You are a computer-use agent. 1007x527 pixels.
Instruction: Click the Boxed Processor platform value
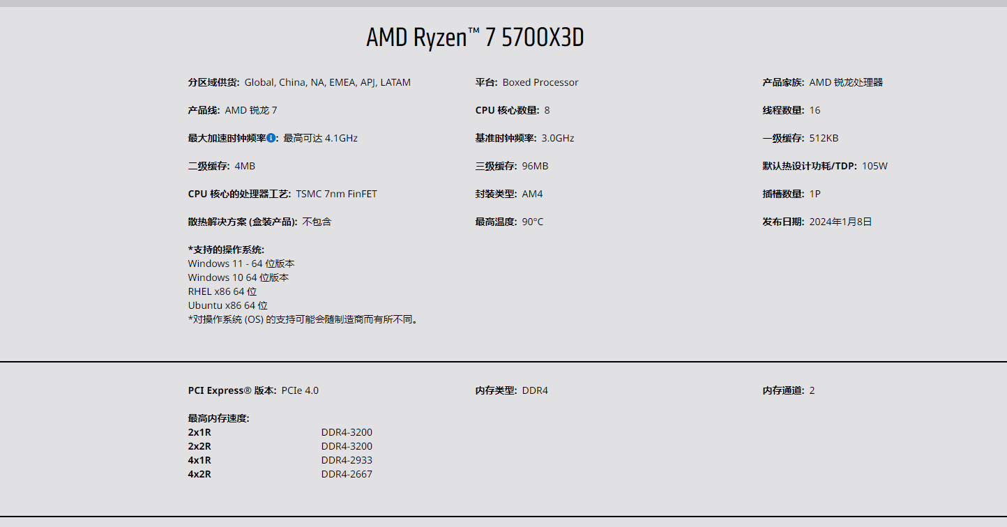[540, 82]
